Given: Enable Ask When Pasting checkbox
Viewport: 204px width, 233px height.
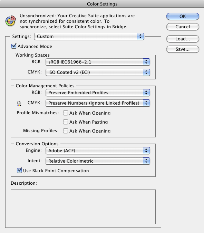Looking at the screenshot, I should click(x=66, y=122).
